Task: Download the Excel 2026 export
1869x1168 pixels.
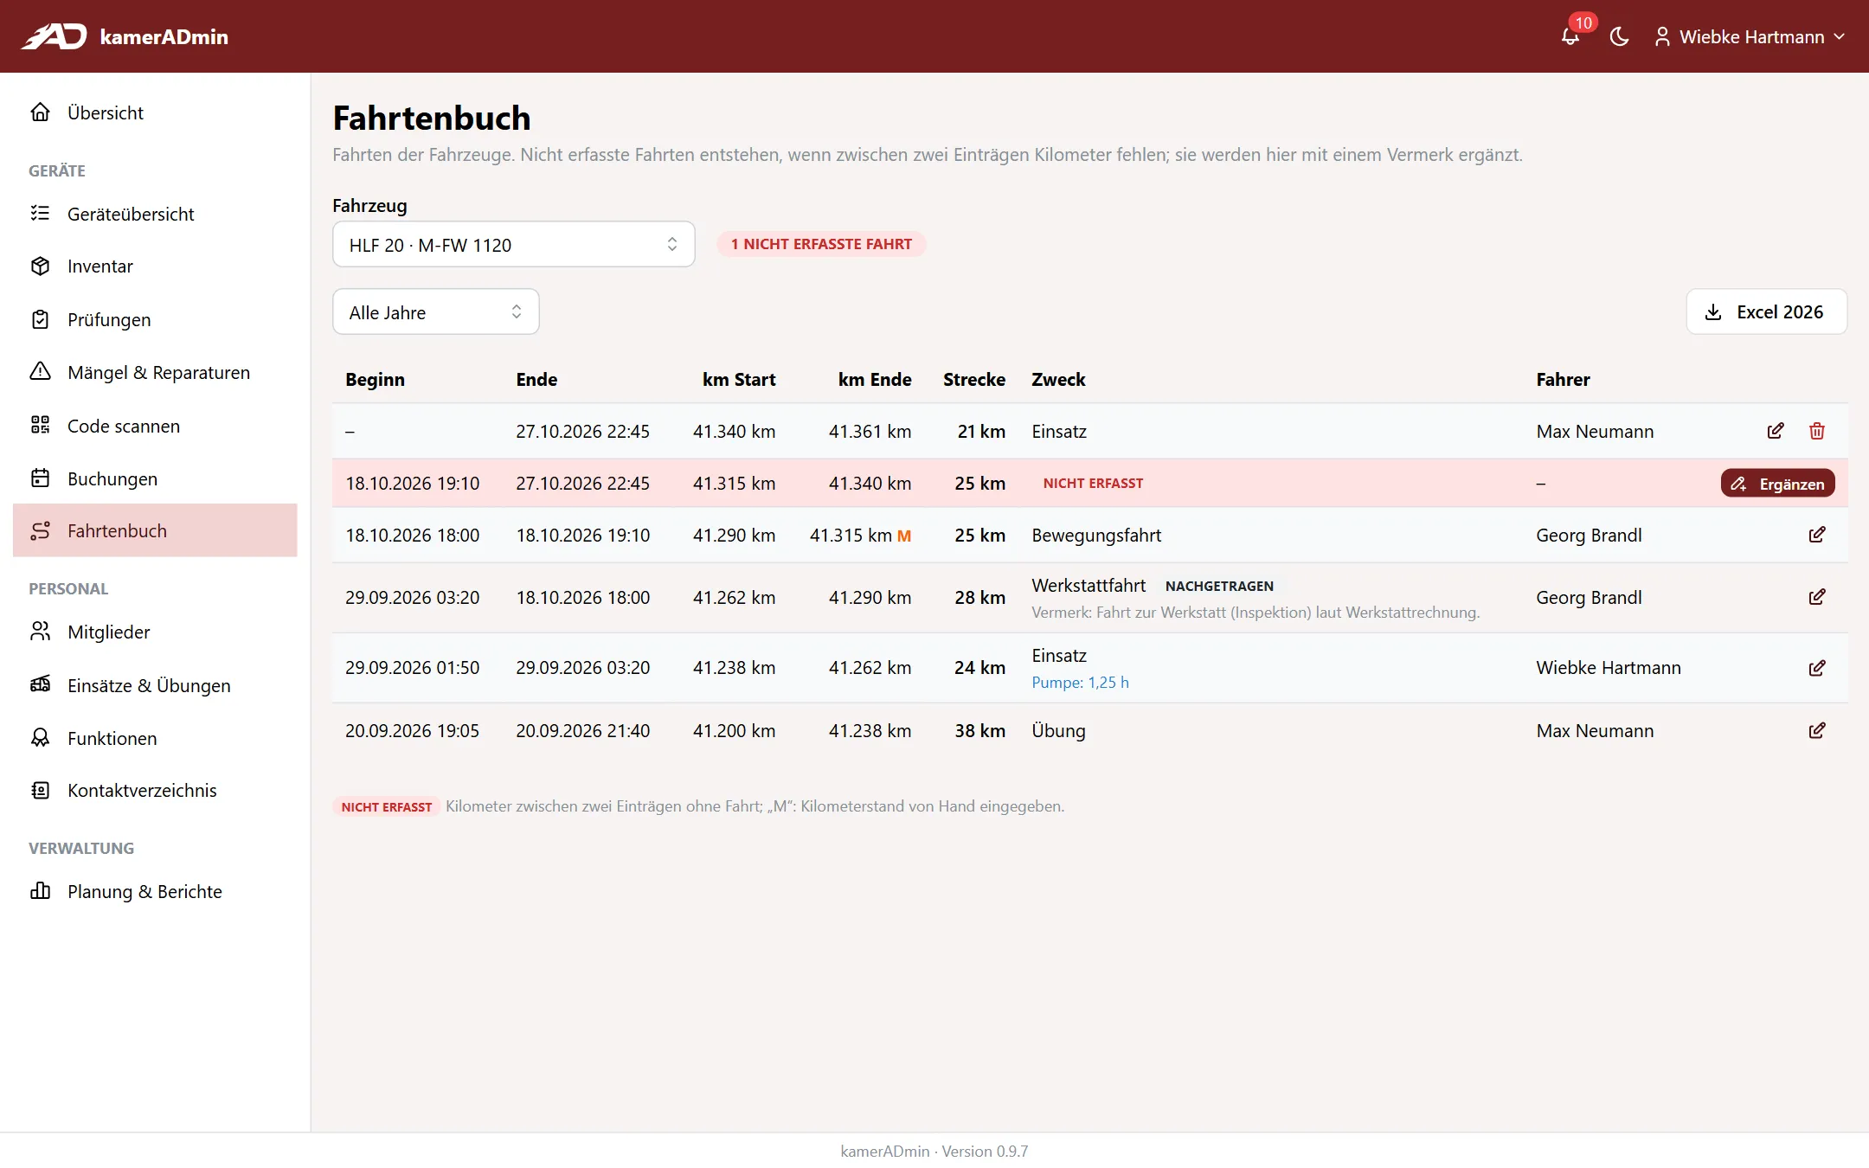Action: [1766, 311]
